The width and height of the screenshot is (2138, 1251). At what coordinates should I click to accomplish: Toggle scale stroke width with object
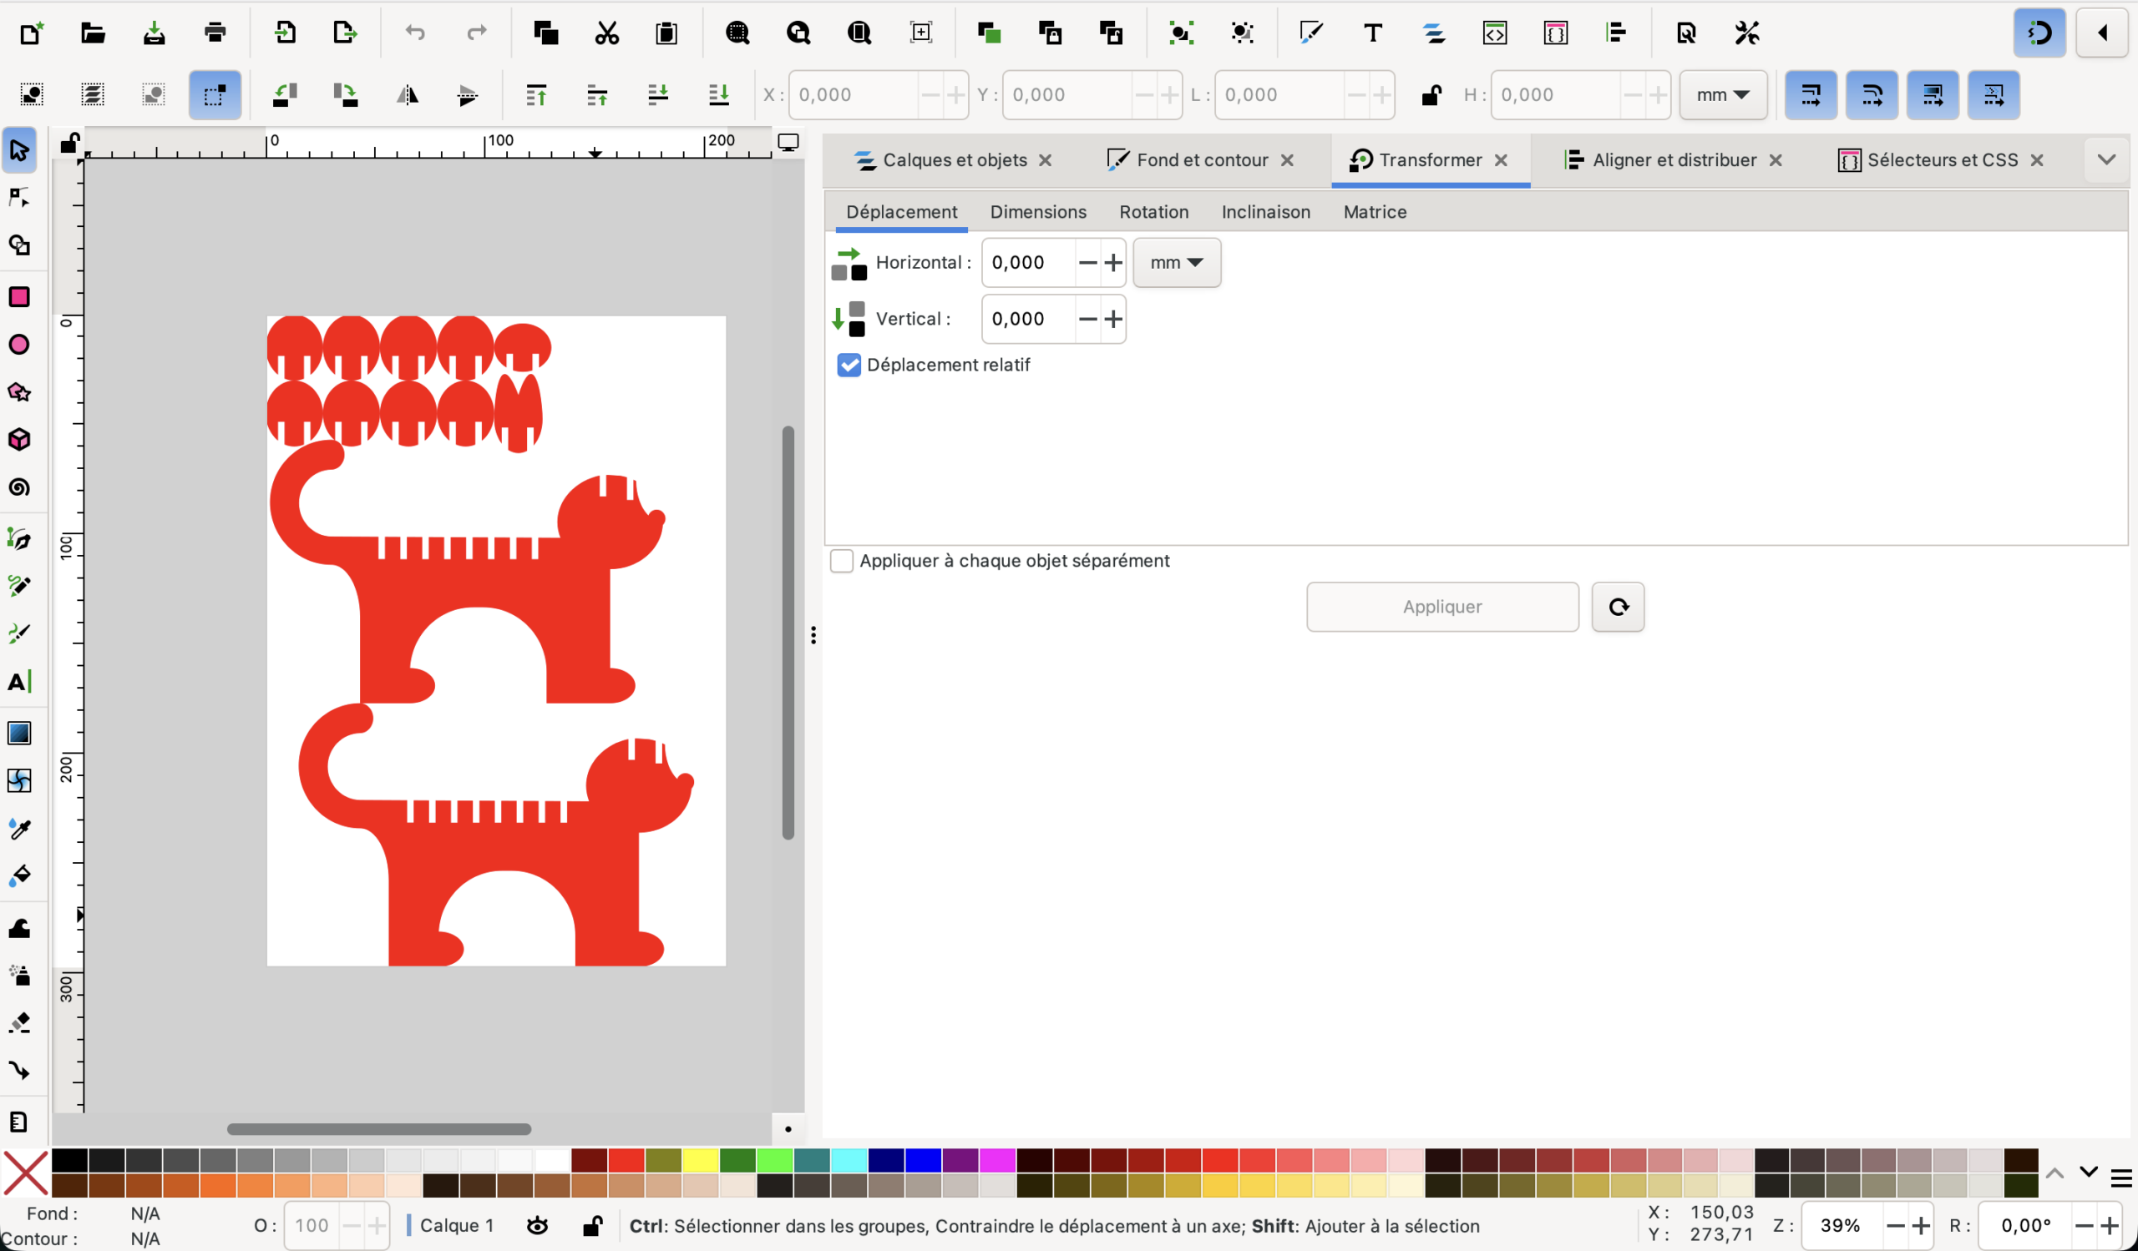tap(1811, 95)
